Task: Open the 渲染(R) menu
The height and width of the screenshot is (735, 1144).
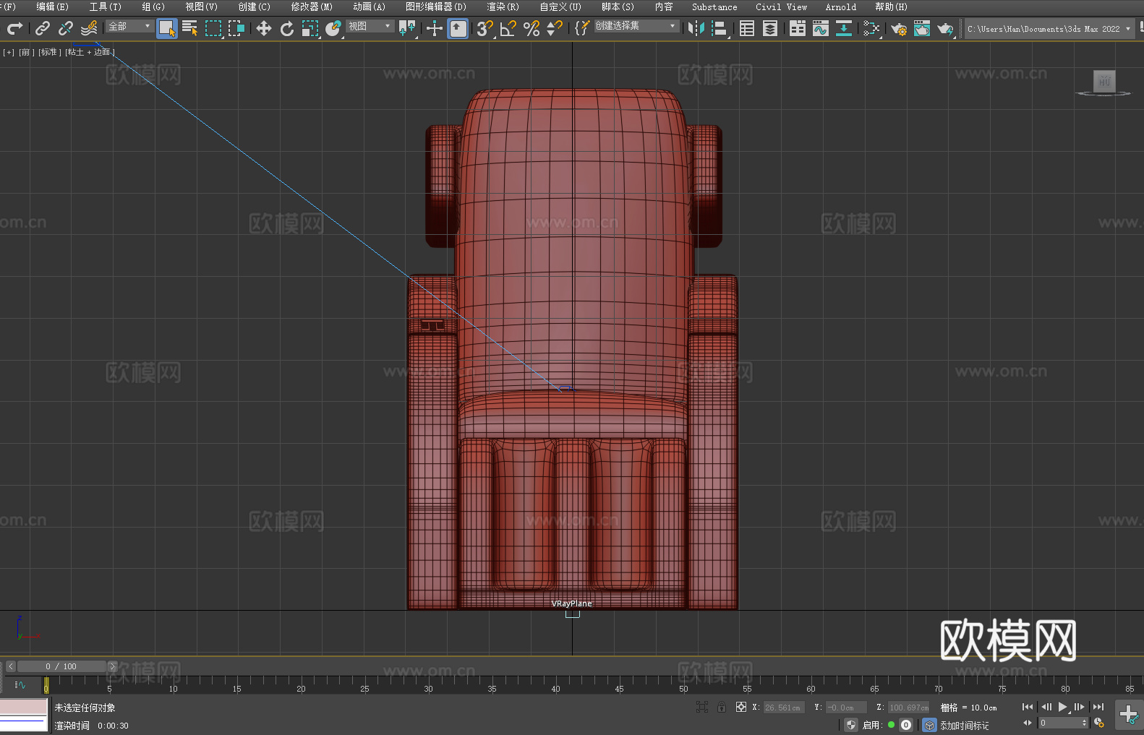Action: point(503,7)
